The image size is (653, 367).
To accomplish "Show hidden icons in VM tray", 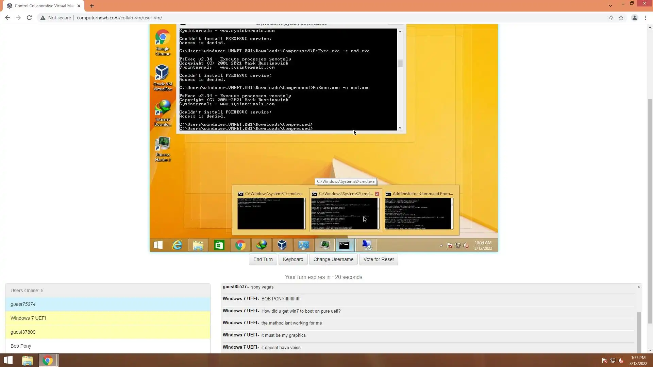I will coord(441,245).
